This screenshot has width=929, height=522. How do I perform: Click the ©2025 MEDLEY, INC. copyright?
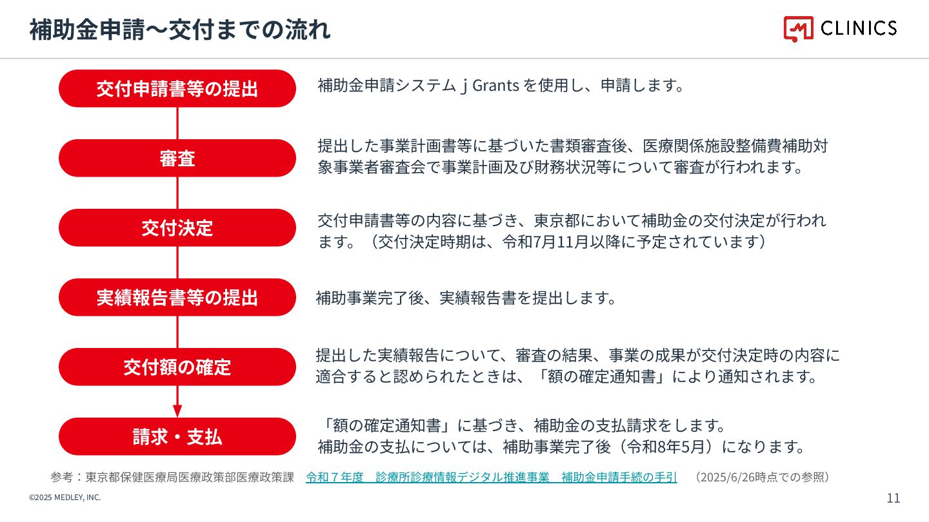[x=65, y=498]
